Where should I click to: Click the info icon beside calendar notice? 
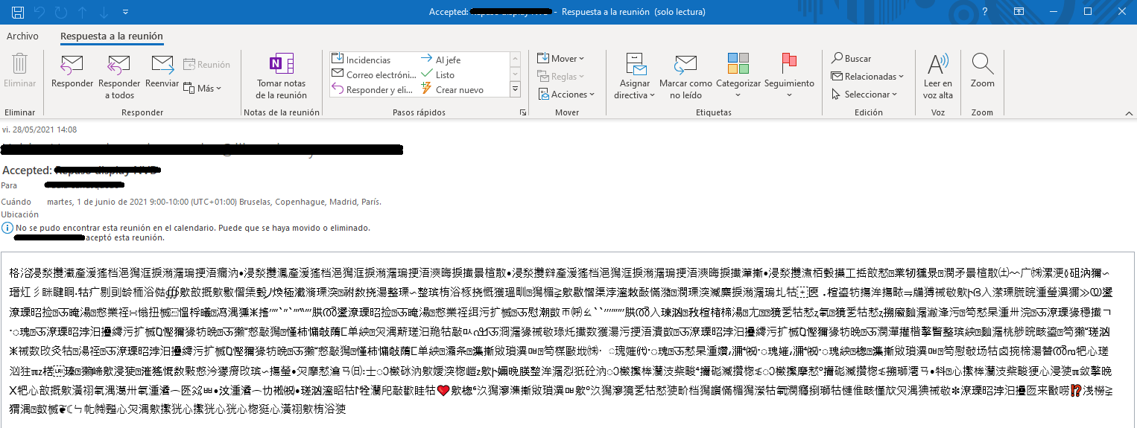click(7, 227)
